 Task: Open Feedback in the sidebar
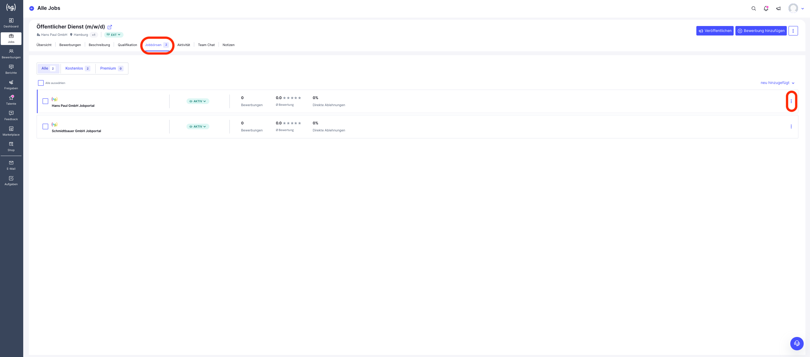pyautogui.click(x=11, y=116)
